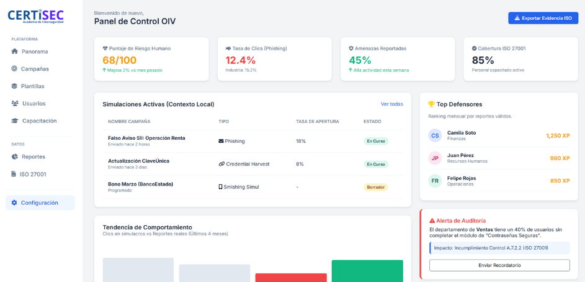Image resolution: width=585 pixels, height=282 pixels.
Task: Click the Plantillas layers icon
Action: (x=15, y=86)
